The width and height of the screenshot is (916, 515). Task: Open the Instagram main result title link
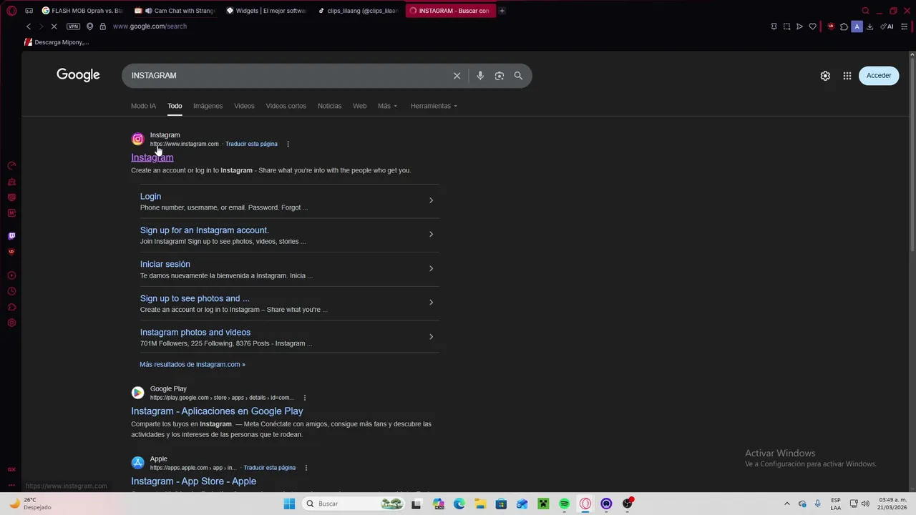coord(152,157)
